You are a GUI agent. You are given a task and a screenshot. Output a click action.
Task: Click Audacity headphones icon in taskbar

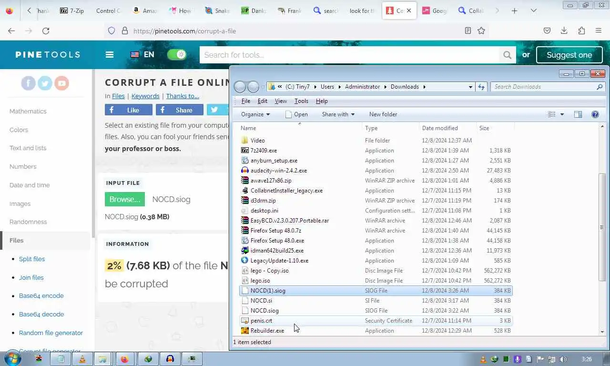click(170, 359)
